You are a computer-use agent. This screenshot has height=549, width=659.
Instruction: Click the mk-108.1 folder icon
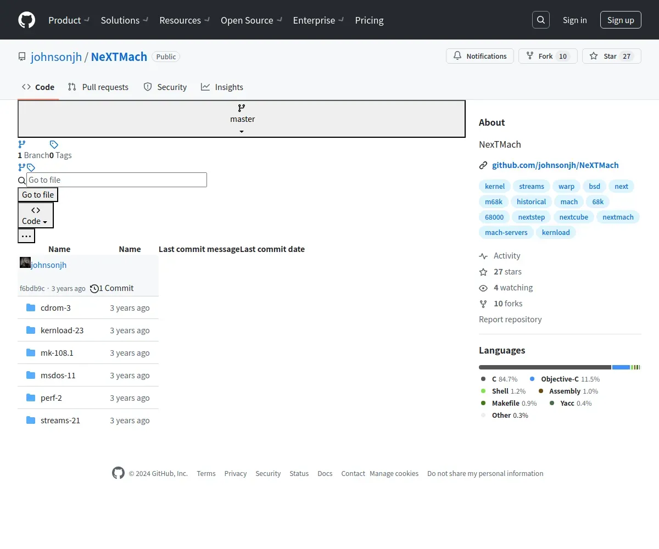(x=31, y=352)
